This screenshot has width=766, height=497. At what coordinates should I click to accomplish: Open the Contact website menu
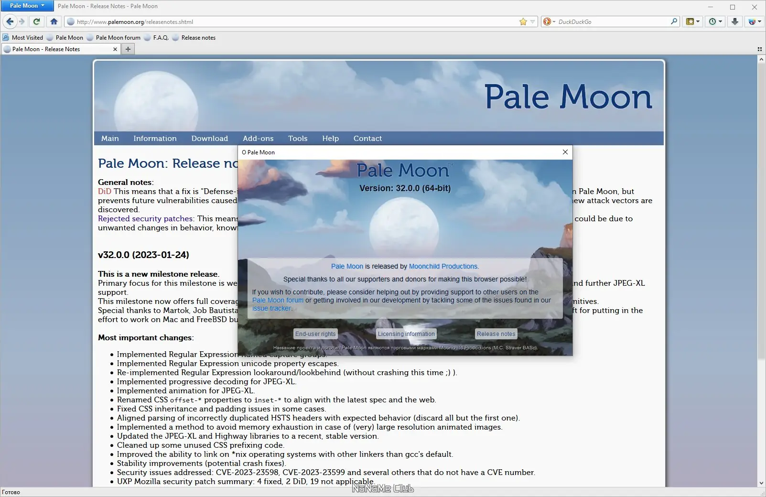[367, 139]
